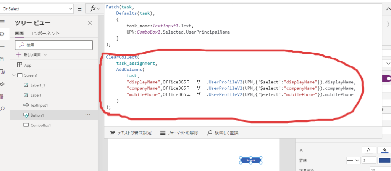Open the hamburger menu in left sidebar
The width and height of the screenshot is (391, 171).
pyautogui.click(x=2, y=22)
